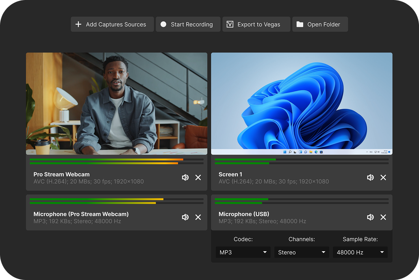Remove the Microphone (USB) source
This screenshot has width=419, height=280.
[x=383, y=217]
